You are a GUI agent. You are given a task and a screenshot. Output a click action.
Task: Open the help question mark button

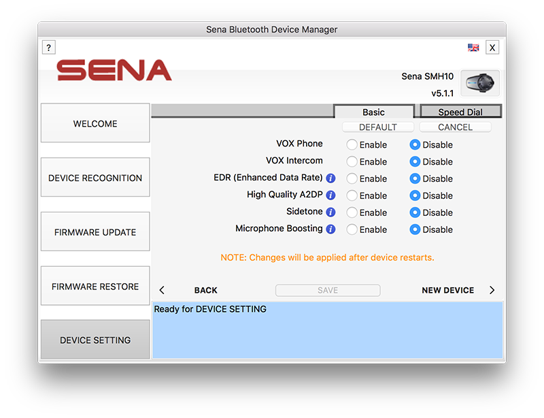point(48,47)
